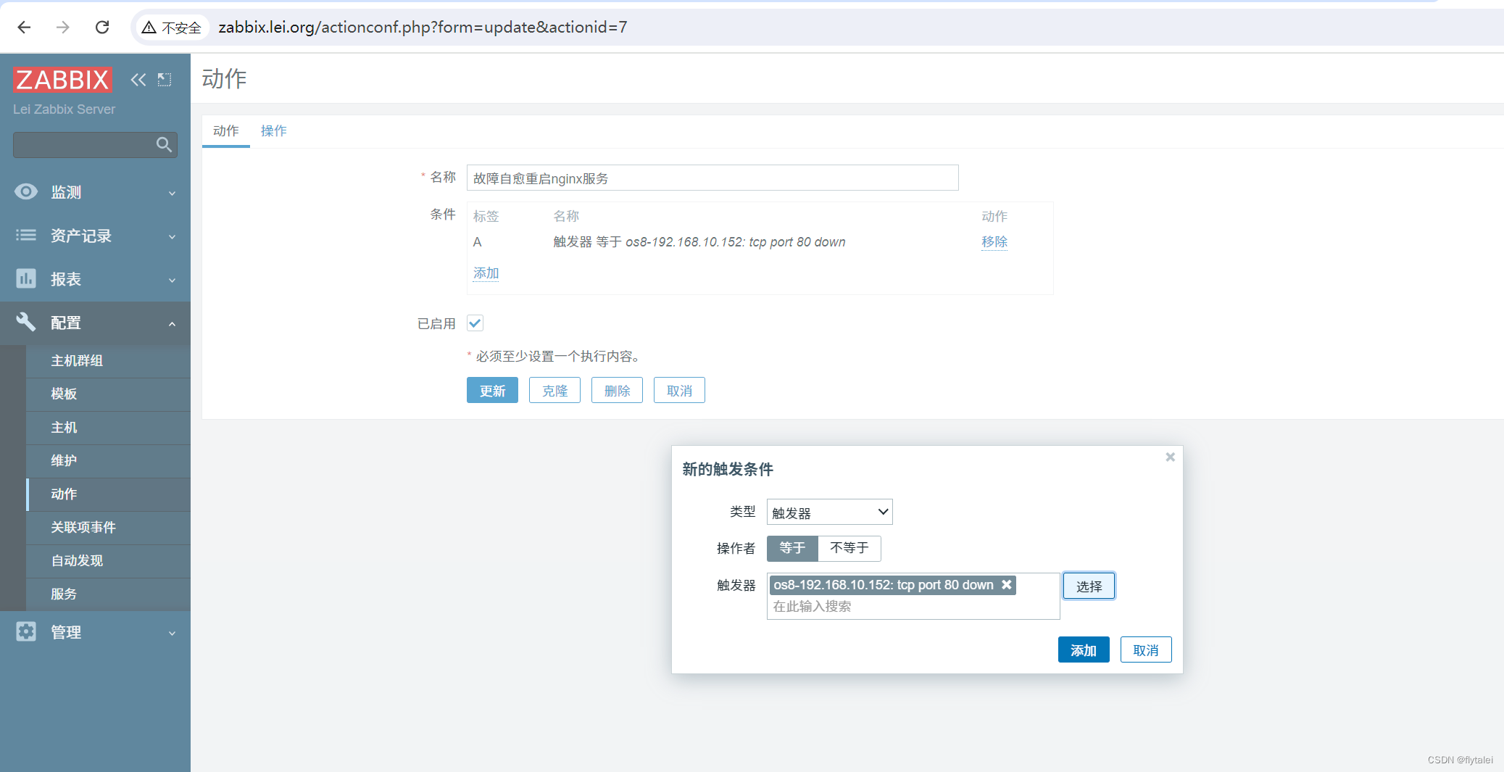This screenshot has width=1504, height=772.
Task: Click 取消 button in the dialog
Action: [1146, 649]
